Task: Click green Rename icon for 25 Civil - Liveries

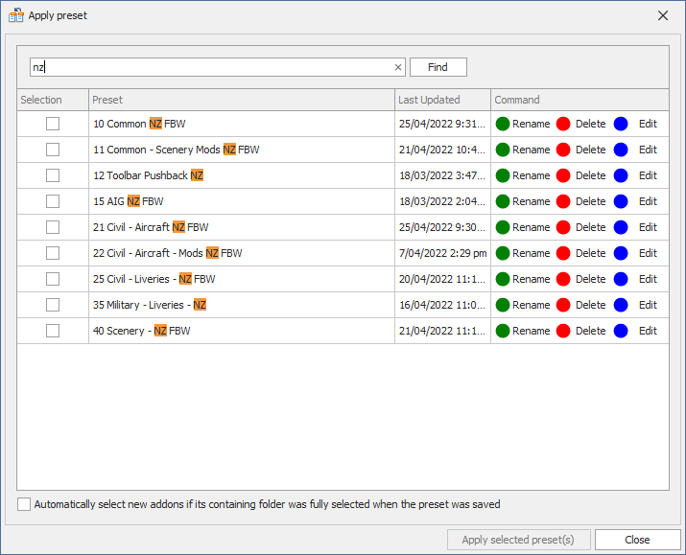Action: (x=503, y=279)
